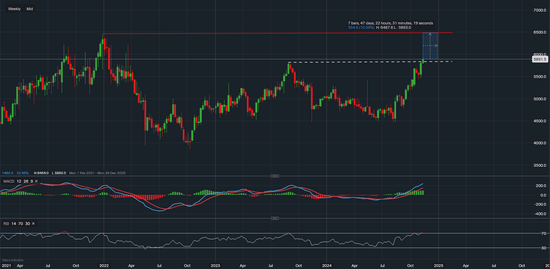The image size is (550, 269).
Task: Open the Mid price type selector
Action: coord(30,9)
